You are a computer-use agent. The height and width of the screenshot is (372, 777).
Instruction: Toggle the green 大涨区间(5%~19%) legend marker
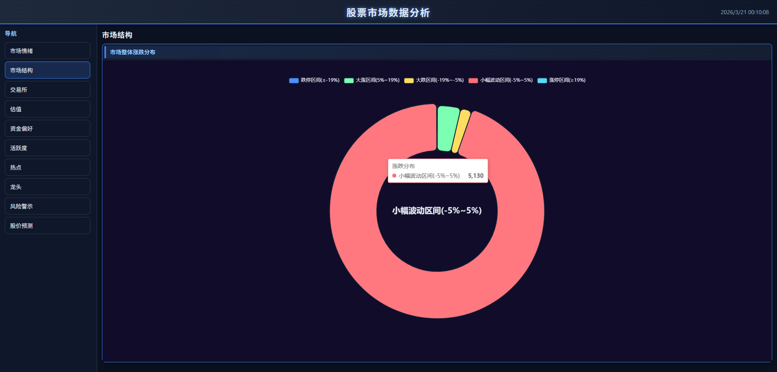click(349, 81)
